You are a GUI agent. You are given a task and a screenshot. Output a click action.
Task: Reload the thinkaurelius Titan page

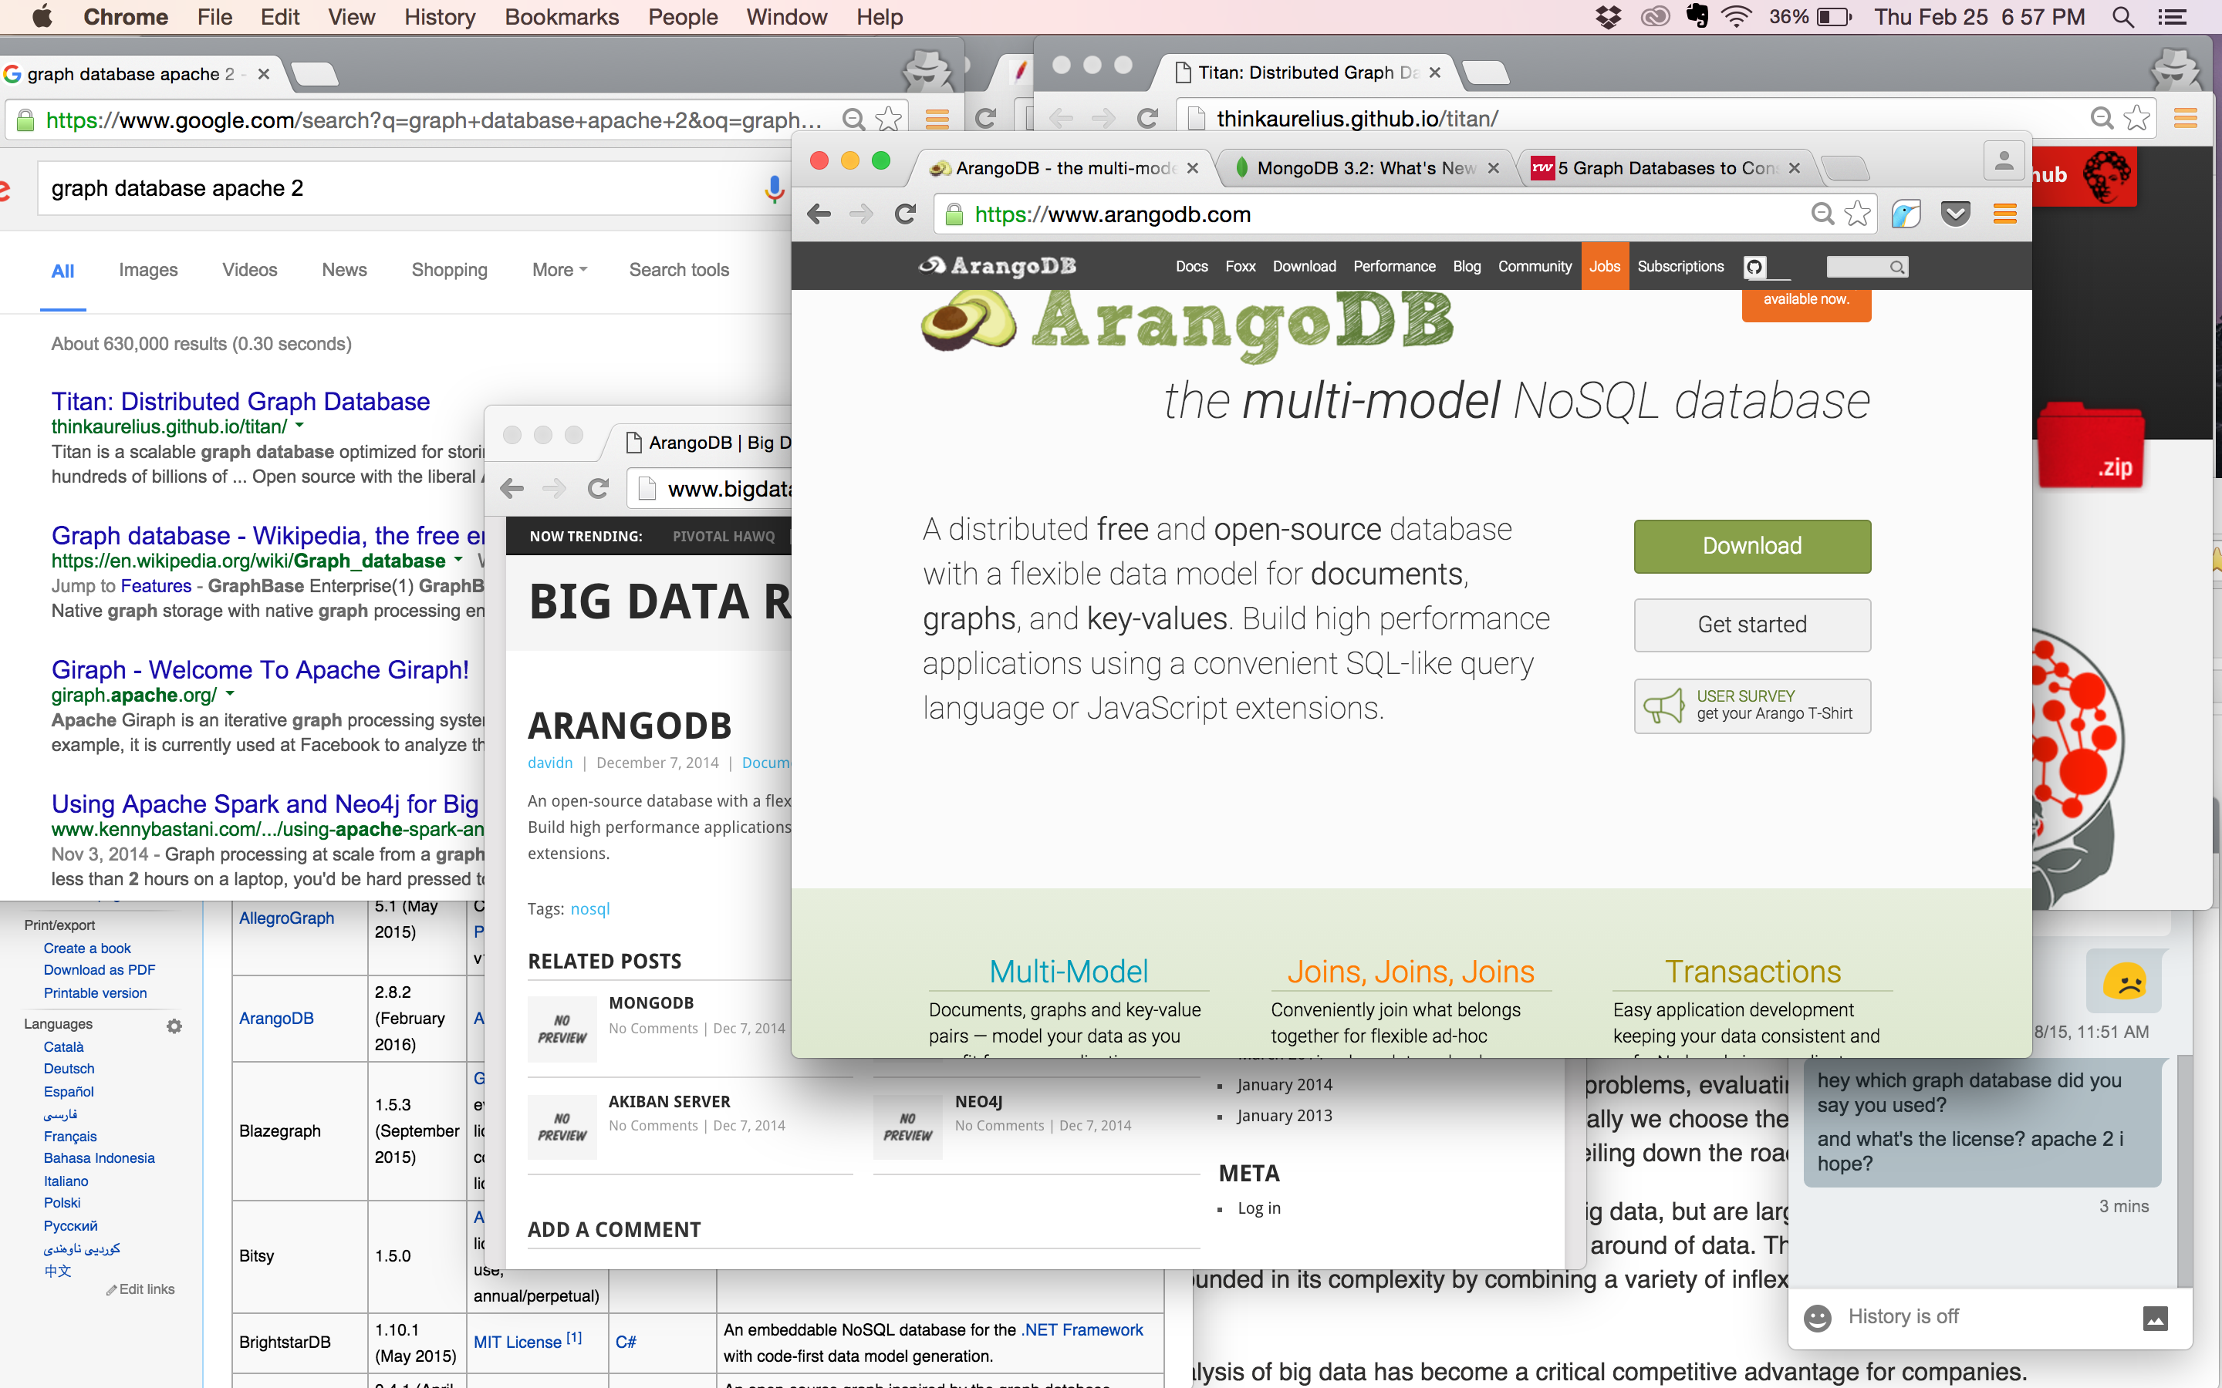pyautogui.click(x=1148, y=119)
